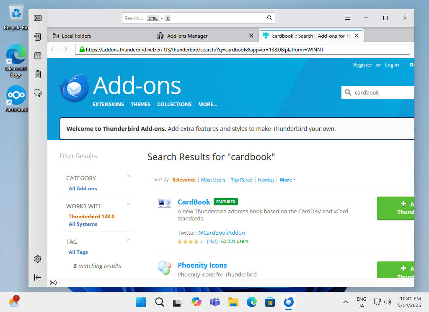Image resolution: width=429 pixels, height=312 pixels.
Task: Open Task View on taskbar
Action: pos(177,302)
